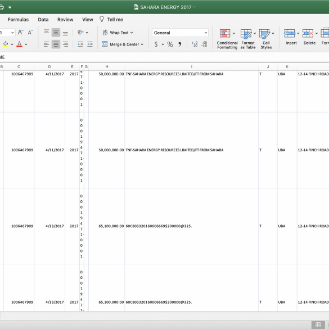Open the Review ribbon tab
Screen dimensions: 329x329
point(65,20)
